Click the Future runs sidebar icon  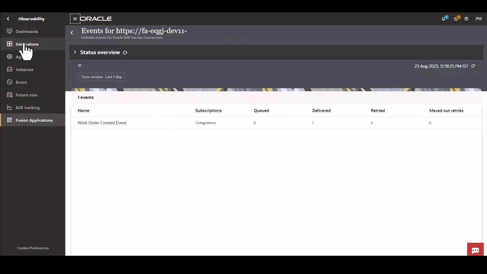click(x=9, y=95)
